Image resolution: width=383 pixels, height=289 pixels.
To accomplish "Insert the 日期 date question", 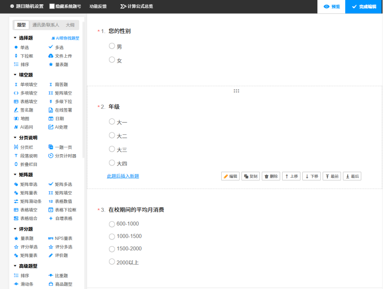I will point(56,119).
